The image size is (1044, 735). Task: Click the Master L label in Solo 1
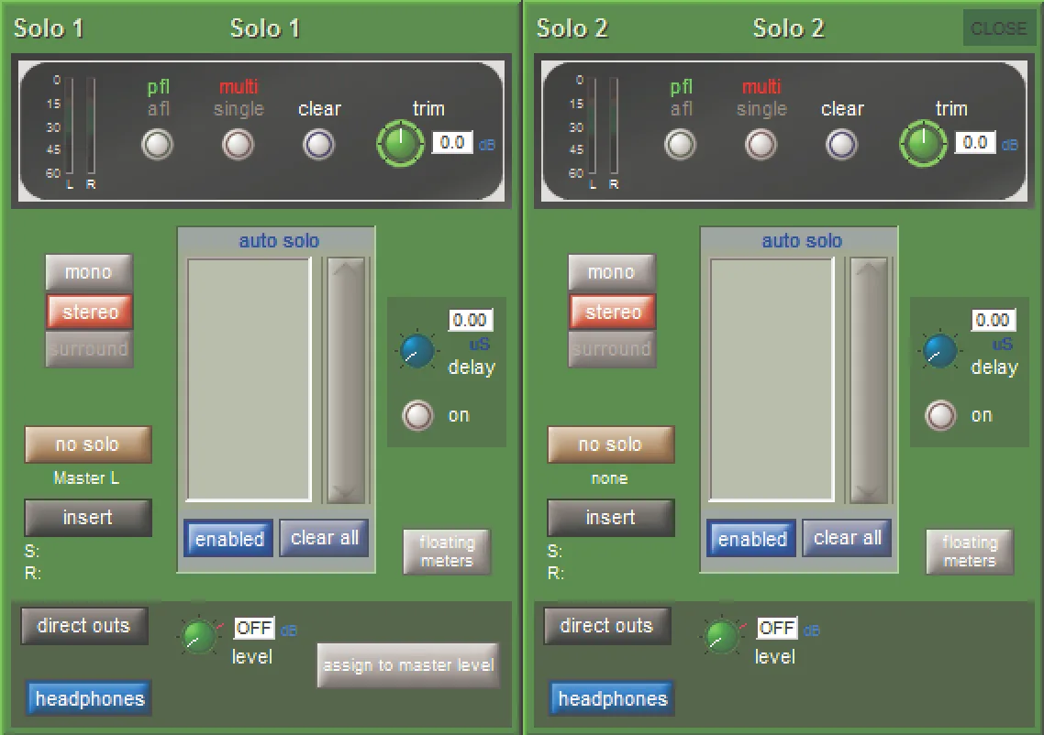(86, 478)
